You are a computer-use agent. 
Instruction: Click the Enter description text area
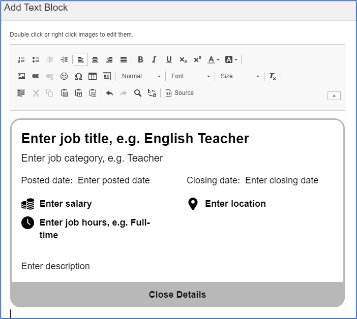click(x=55, y=266)
